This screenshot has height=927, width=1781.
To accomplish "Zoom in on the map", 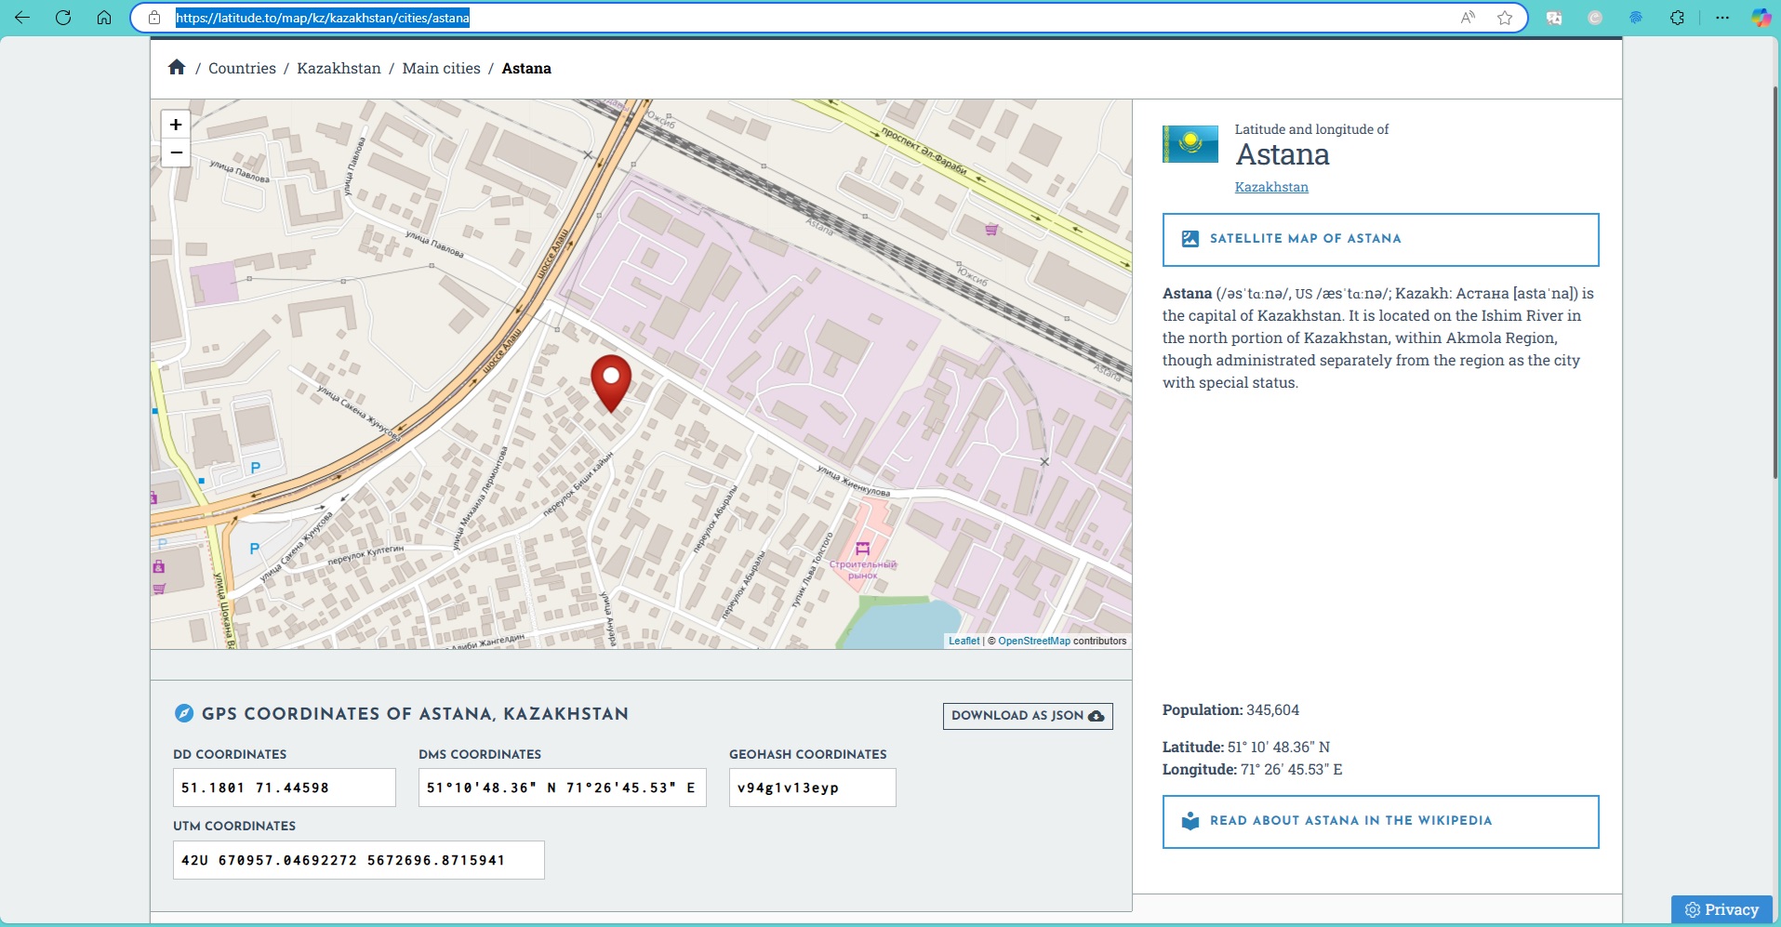I will pos(176,125).
